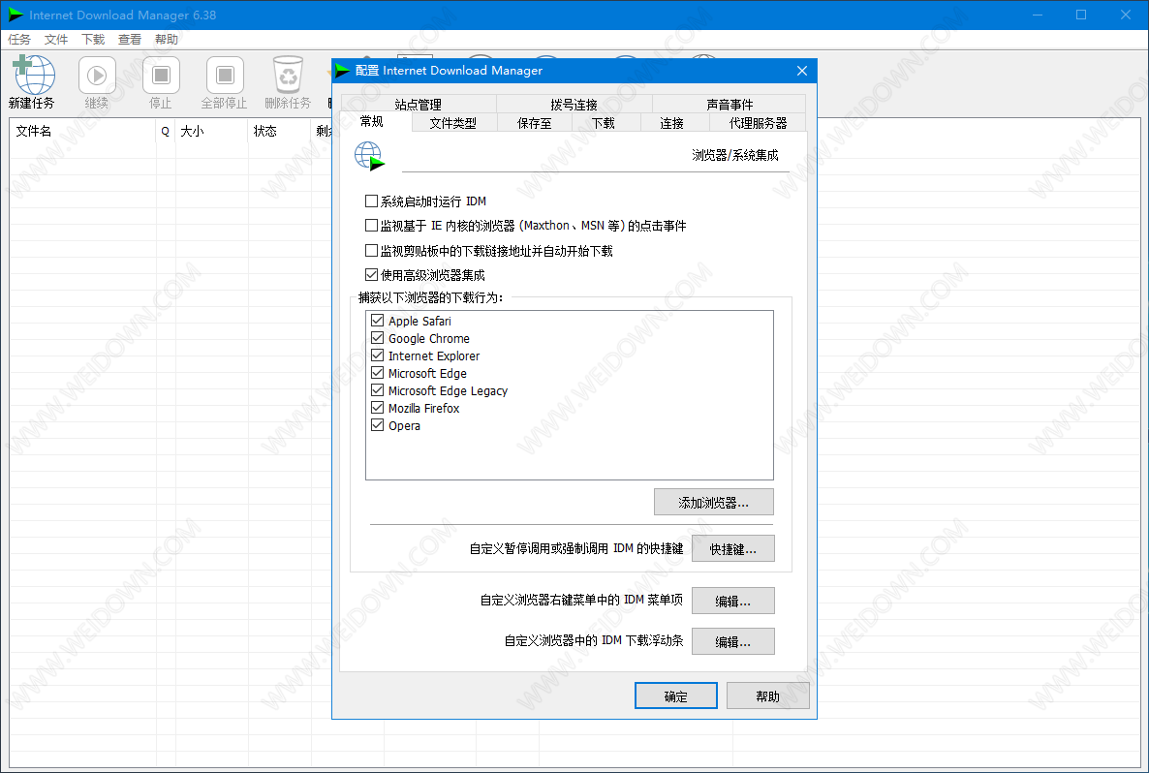Click the 添加浏览器... button
The image size is (1149, 773).
click(714, 503)
